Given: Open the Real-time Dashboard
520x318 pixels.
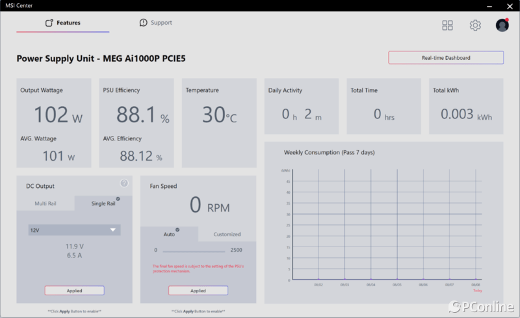Looking at the screenshot, I should pos(446,58).
